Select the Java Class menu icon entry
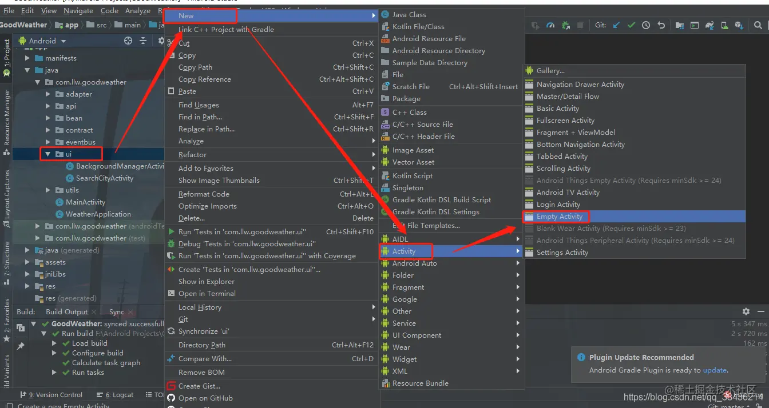 pos(385,15)
